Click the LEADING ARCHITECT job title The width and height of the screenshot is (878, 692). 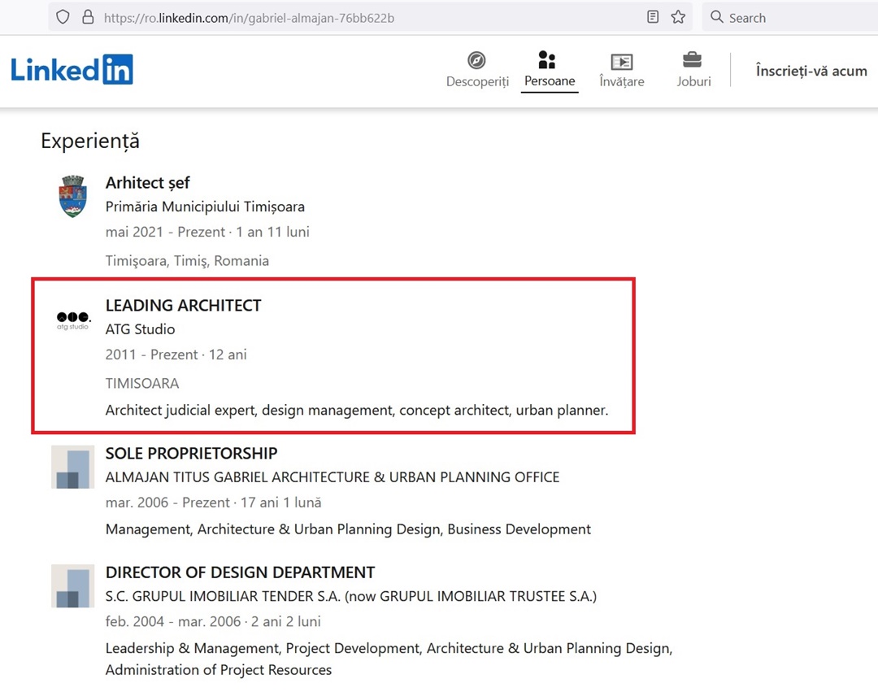click(183, 305)
